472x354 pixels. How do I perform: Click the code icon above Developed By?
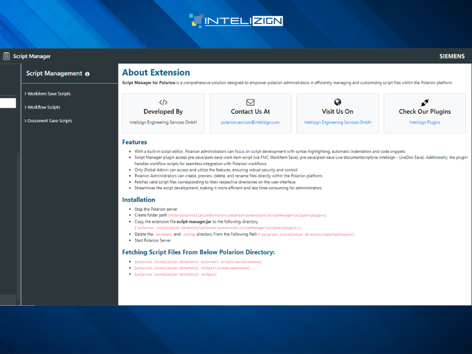coord(162,102)
